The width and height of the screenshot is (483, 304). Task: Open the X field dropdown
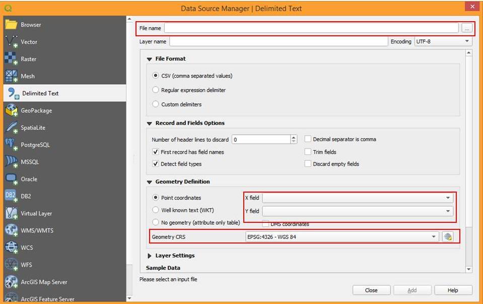pyautogui.click(x=357, y=198)
